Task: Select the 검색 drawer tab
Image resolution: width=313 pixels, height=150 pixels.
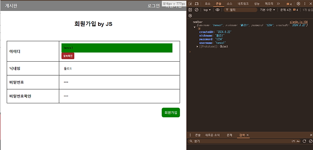Action: 242,135
